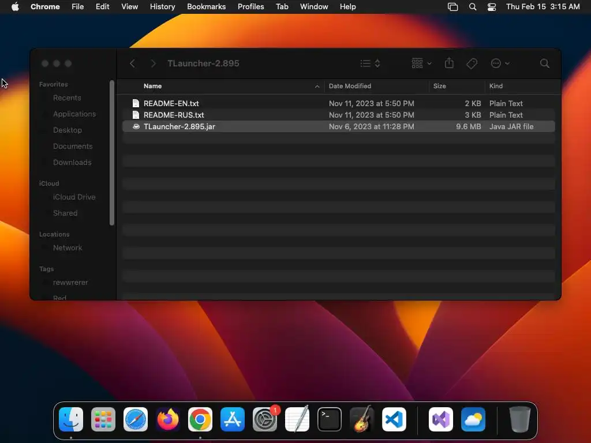Open Finder from the Dock
Image resolution: width=591 pixels, height=443 pixels.
[x=71, y=419]
